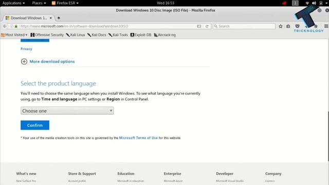Open Kali Docs bookmark
The image size is (329, 185).
(x=97, y=35)
